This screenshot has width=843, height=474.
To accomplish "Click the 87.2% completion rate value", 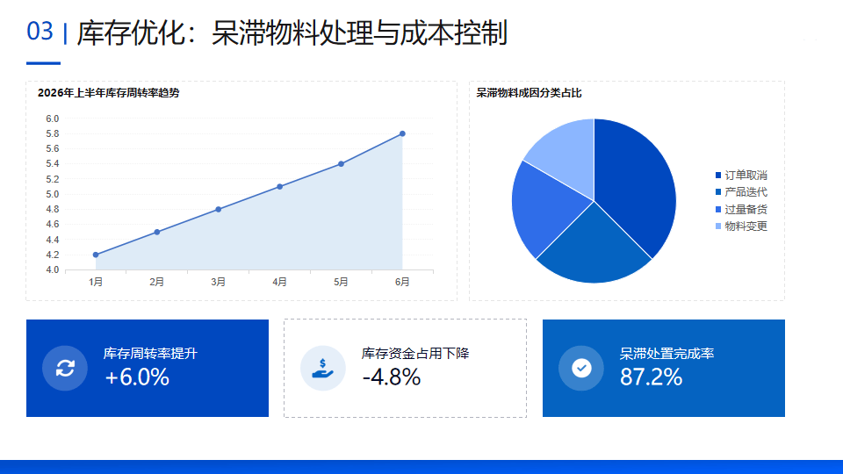I will click(x=651, y=377).
